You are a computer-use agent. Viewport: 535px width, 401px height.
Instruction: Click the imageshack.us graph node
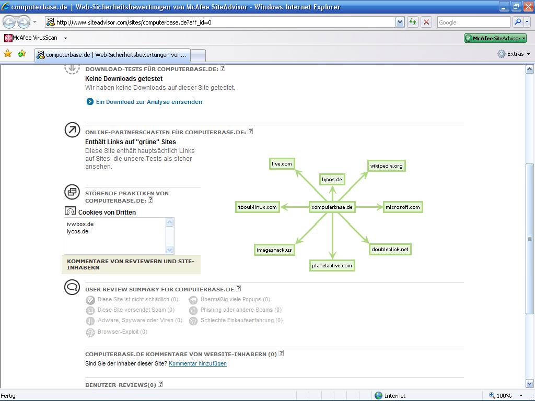coord(274,250)
